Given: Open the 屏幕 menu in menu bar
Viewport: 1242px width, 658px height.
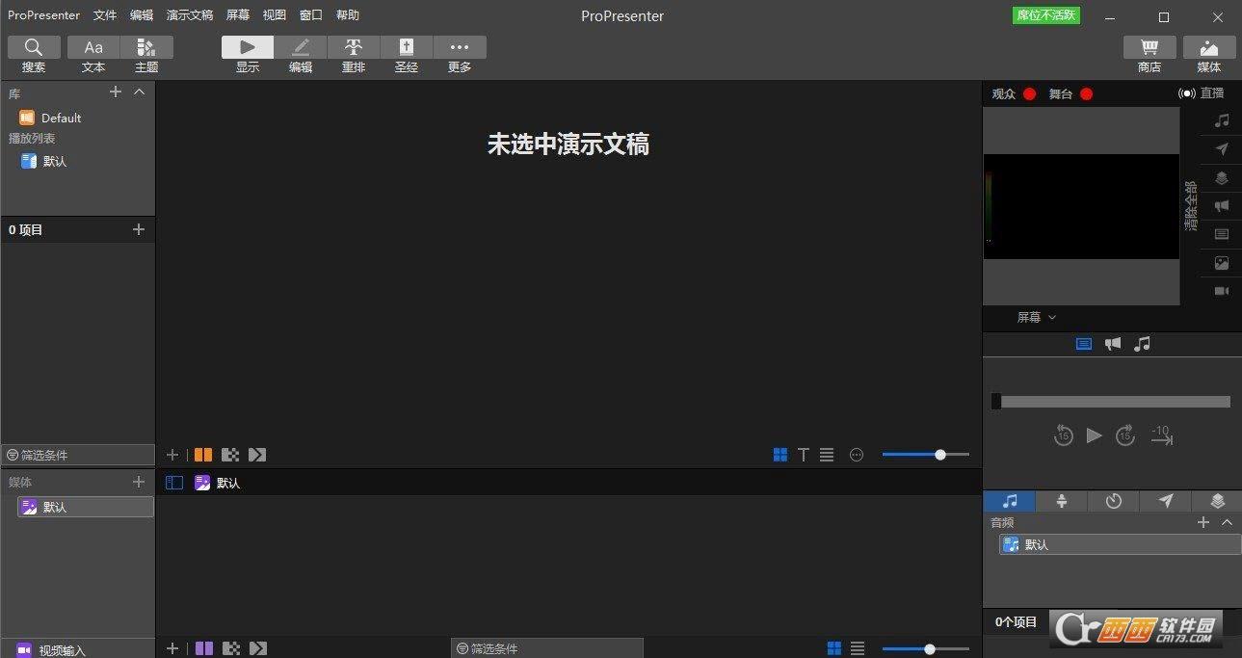Looking at the screenshot, I should tap(238, 15).
